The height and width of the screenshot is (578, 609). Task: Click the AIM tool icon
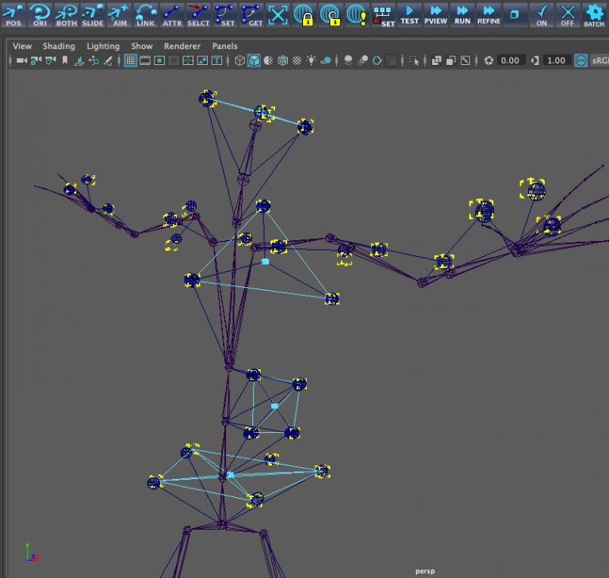coord(119,14)
